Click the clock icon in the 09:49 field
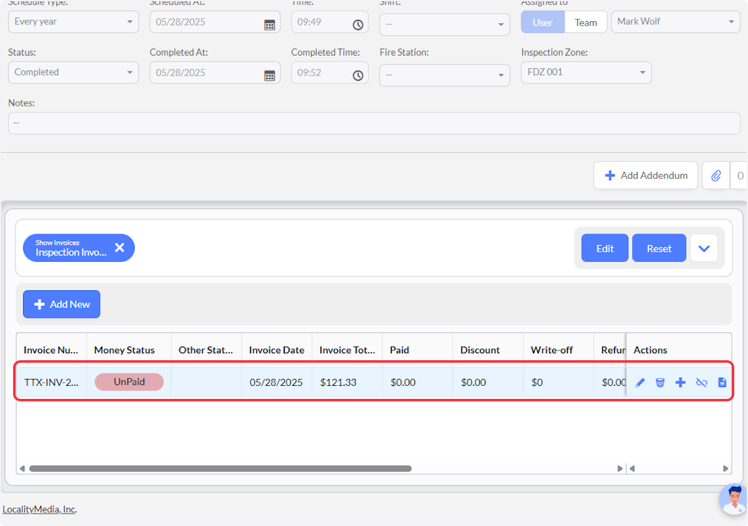The width and height of the screenshot is (748, 526). 358,25
